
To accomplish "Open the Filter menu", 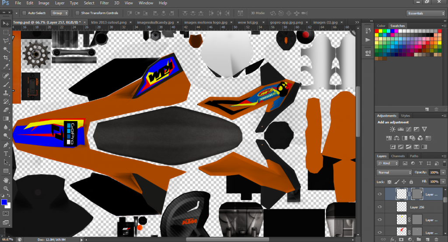I will coord(104,3).
